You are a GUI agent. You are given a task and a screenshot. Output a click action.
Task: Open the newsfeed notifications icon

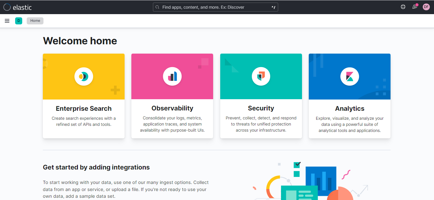coord(415,7)
